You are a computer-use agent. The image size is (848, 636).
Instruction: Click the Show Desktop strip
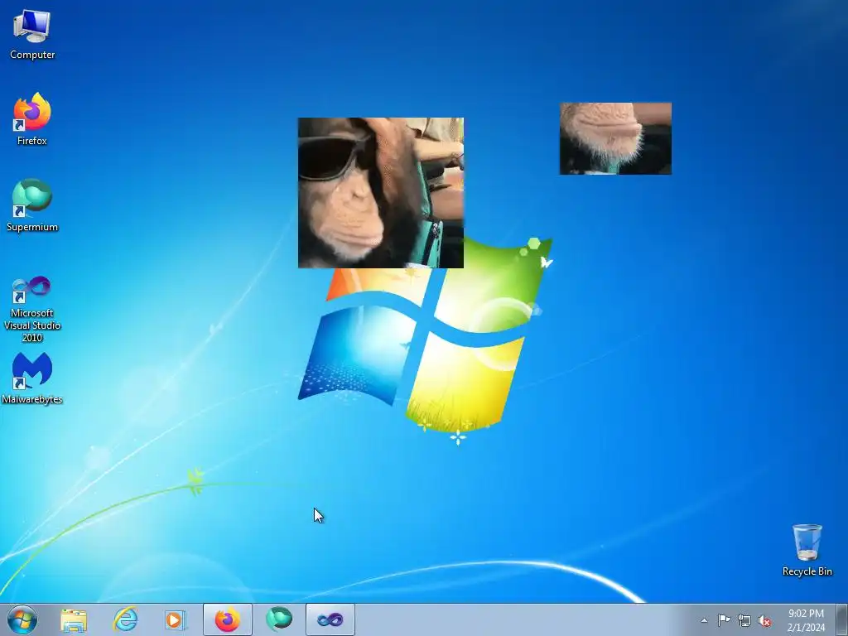(842, 619)
